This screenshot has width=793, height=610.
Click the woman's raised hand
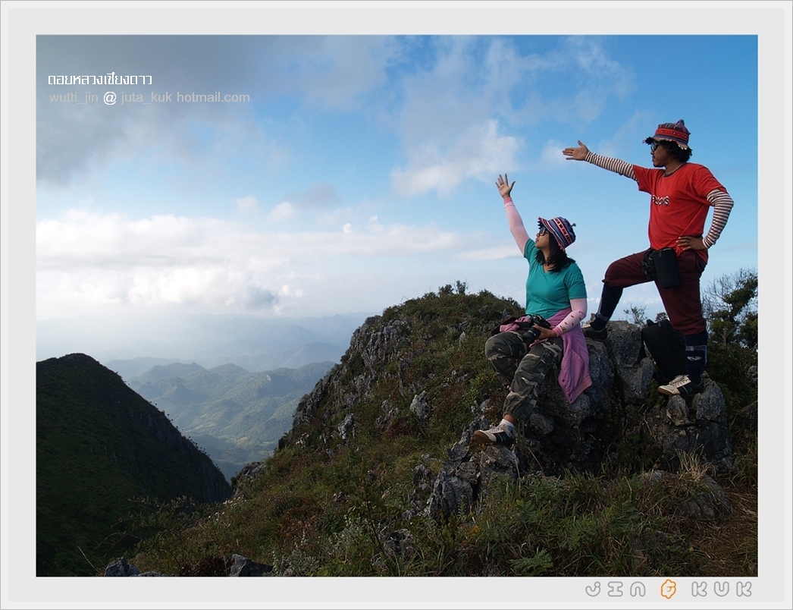tap(504, 186)
